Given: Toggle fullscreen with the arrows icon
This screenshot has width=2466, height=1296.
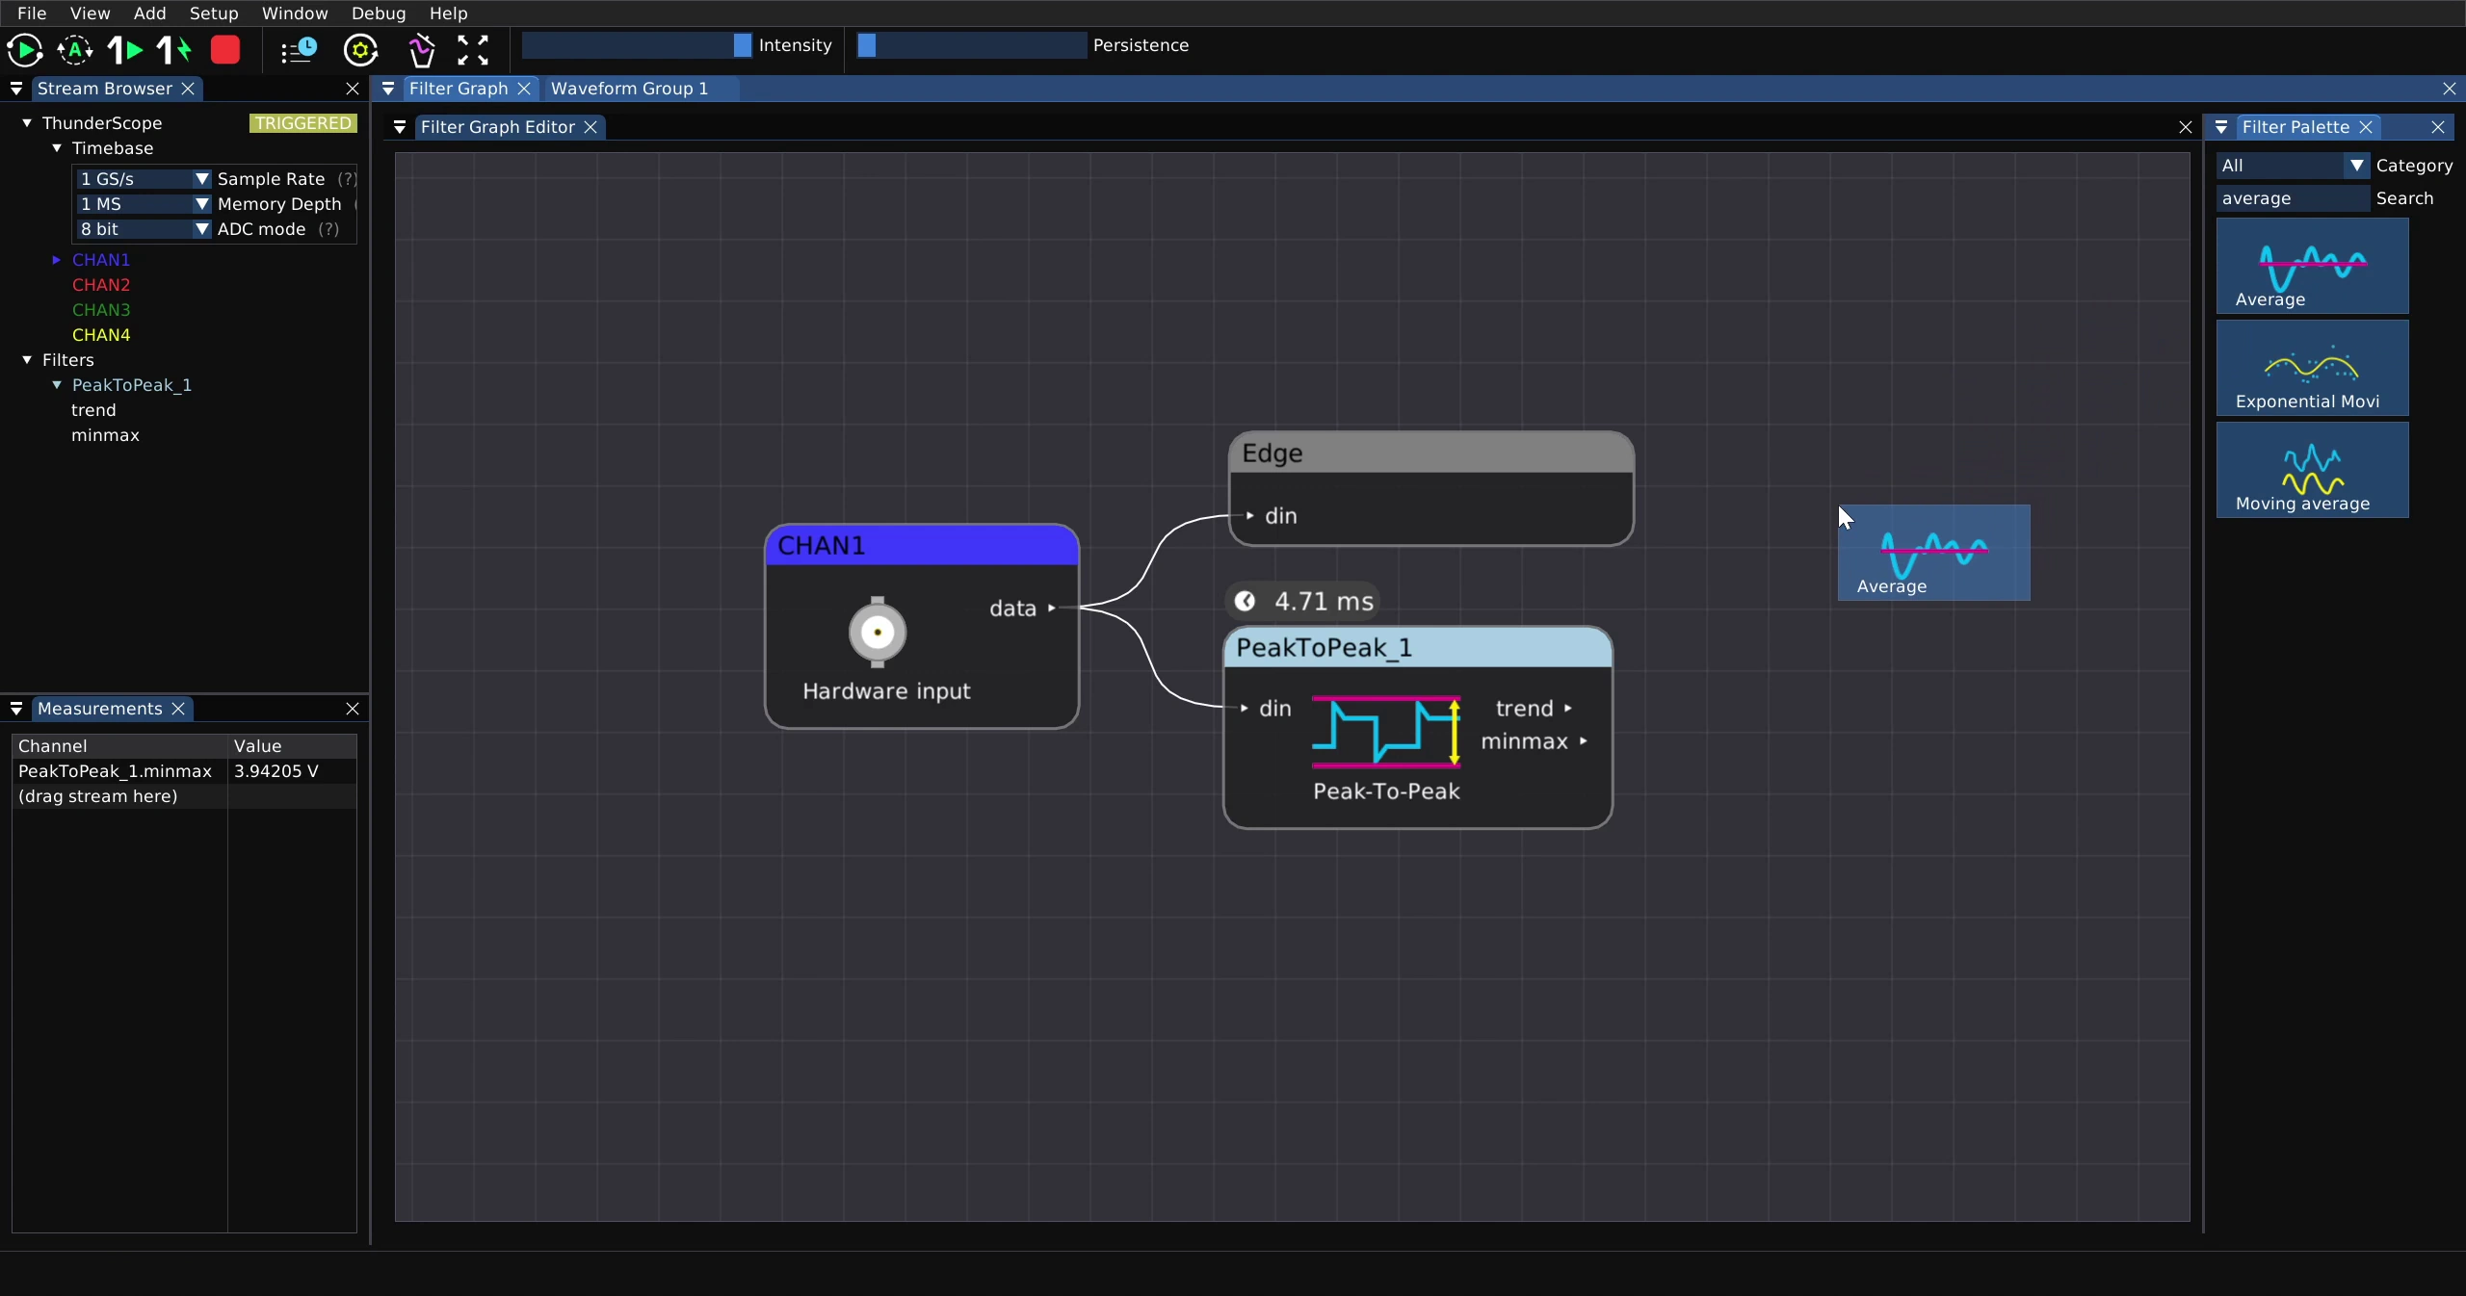Looking at the screenshot, I should 473,49.
